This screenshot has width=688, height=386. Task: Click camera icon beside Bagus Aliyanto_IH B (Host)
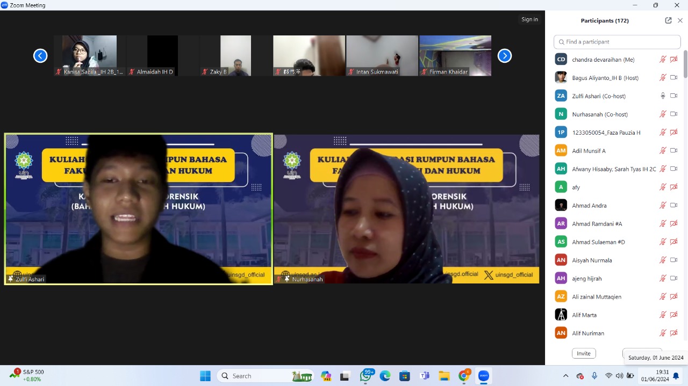pyautogui.click(x=673, y=78)
